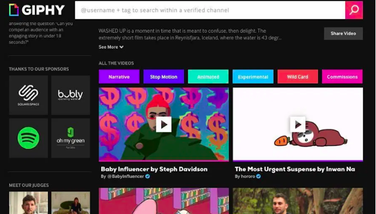Click the magnifier search button
This screenshot has width=376, height=214.
coord(354,10)
